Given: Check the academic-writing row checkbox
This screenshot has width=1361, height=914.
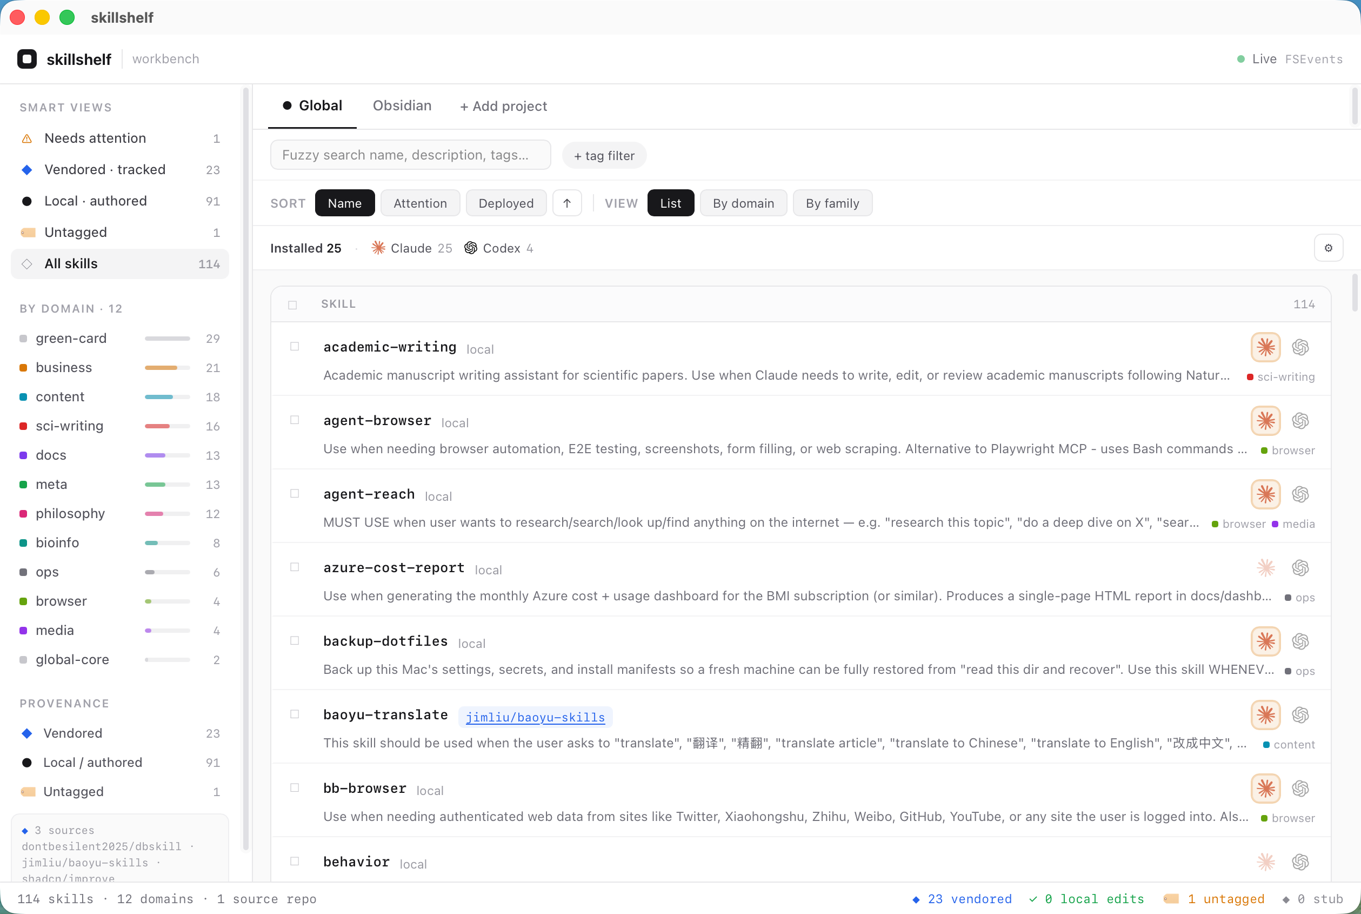Looking at the screenshot, I should [x=295, y=346].
